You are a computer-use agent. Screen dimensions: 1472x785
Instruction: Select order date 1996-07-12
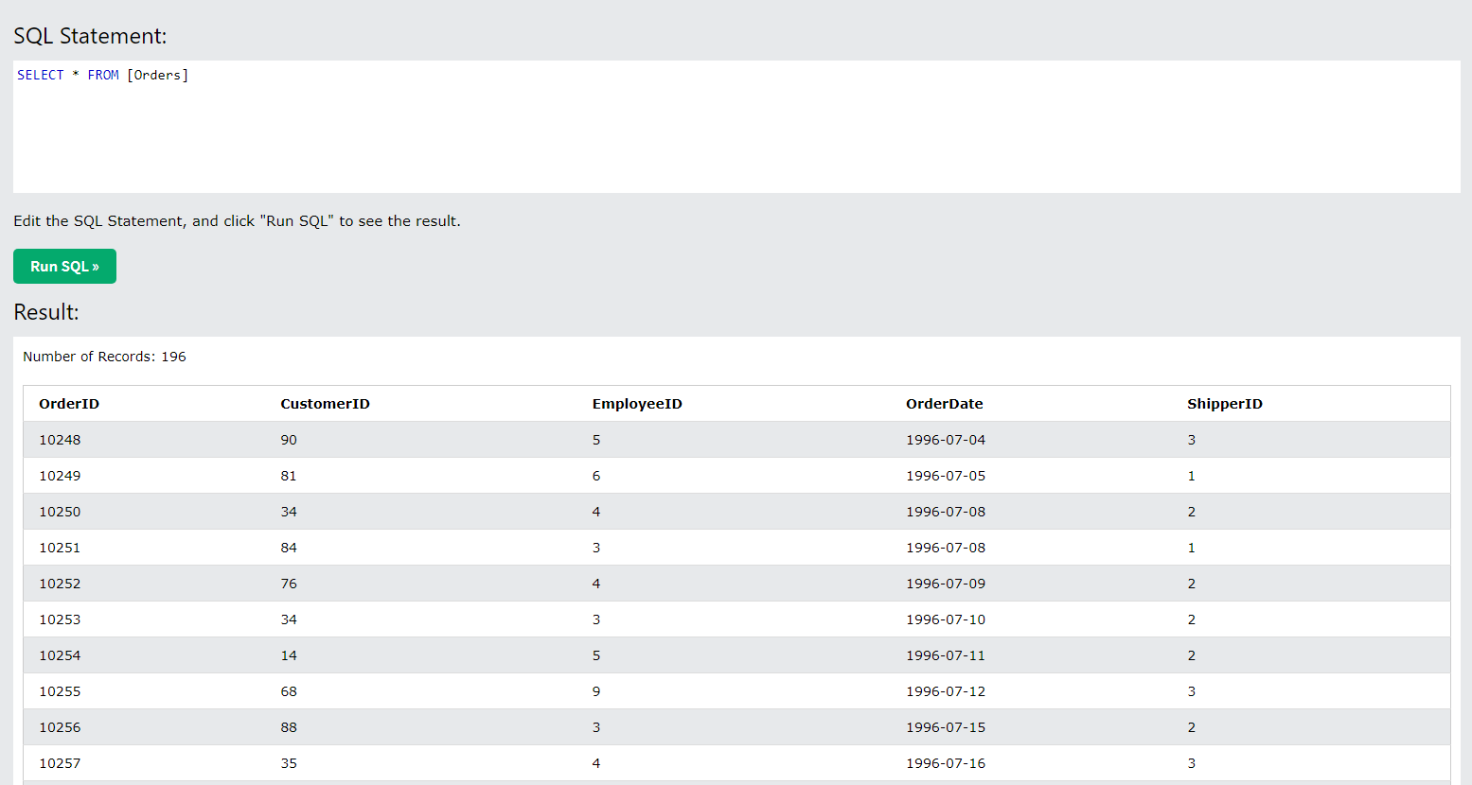[x=946, y=691]
